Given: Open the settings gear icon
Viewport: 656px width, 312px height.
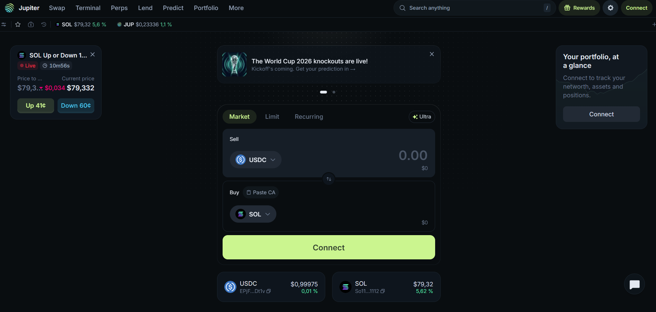Looking at the screenshot, I should (610, 8).
